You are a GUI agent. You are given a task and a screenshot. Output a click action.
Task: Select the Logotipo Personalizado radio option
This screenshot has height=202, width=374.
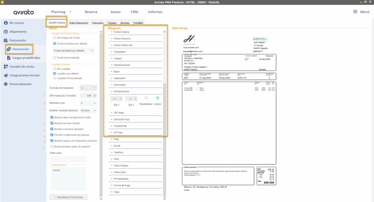coord(55,78)
